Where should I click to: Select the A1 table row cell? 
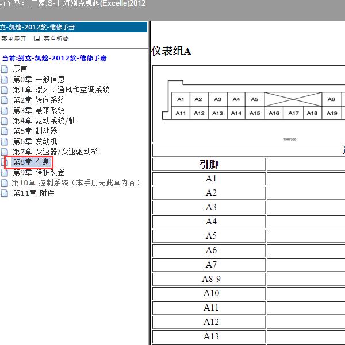point(209,179)
